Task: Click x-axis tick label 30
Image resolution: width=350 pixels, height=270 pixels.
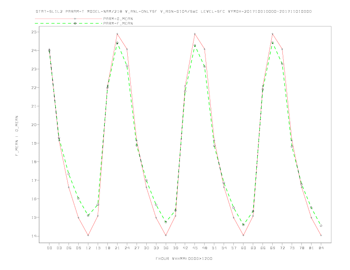Action: [x=146, y=248]
